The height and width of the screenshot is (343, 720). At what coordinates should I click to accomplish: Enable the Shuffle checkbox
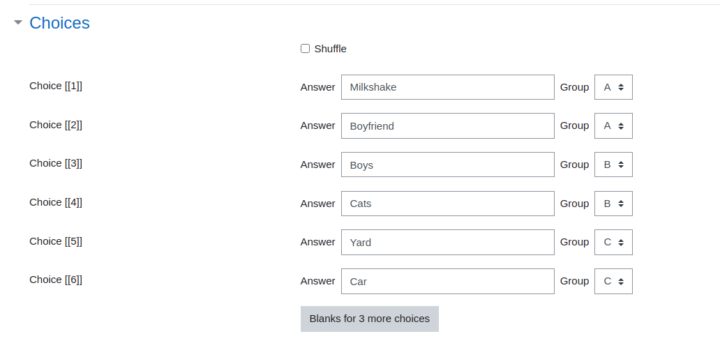click(x=306, y=49)
